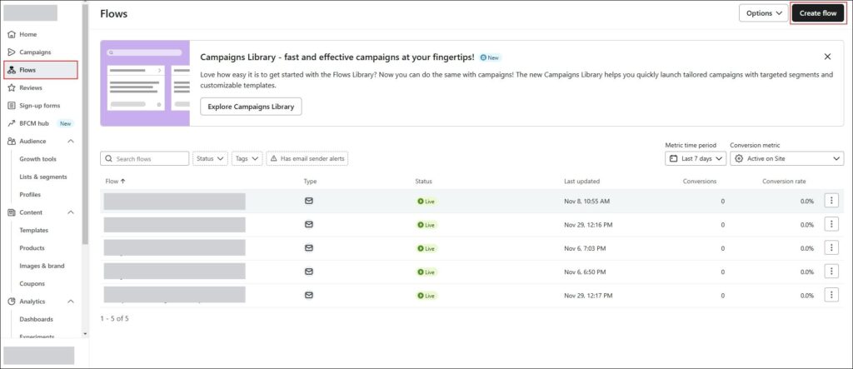Open more options for Nov 6, 6:50 PM flow

pyautogui.click(x=831, y=271)
